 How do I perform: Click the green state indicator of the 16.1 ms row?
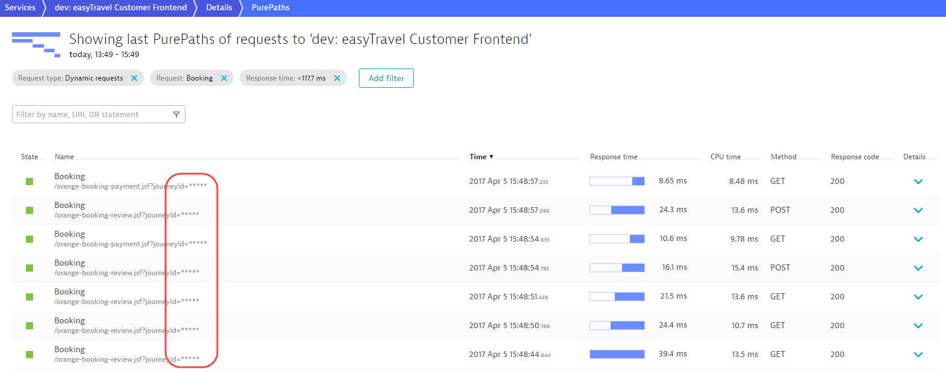(x=30, y=268)
